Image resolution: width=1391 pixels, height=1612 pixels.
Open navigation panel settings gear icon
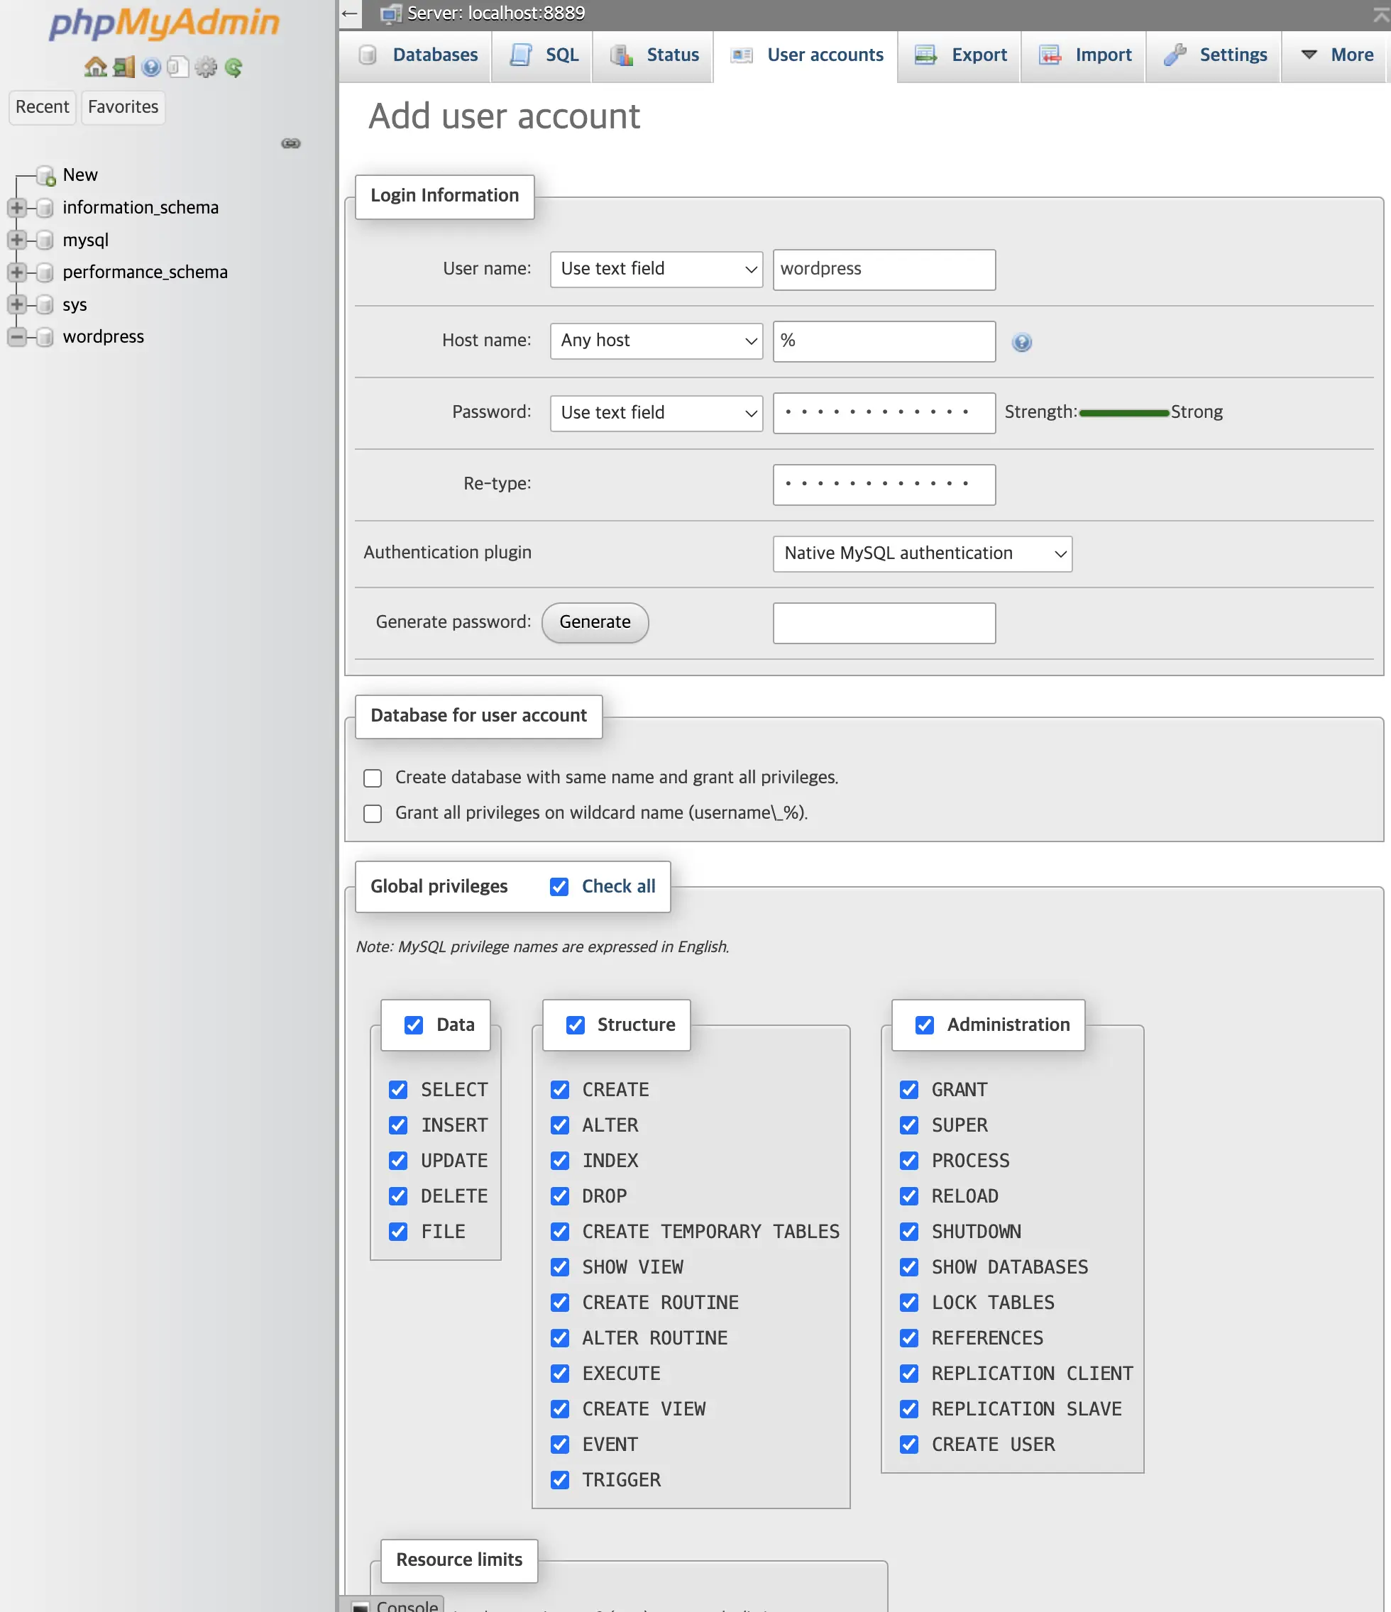(206, 67)
